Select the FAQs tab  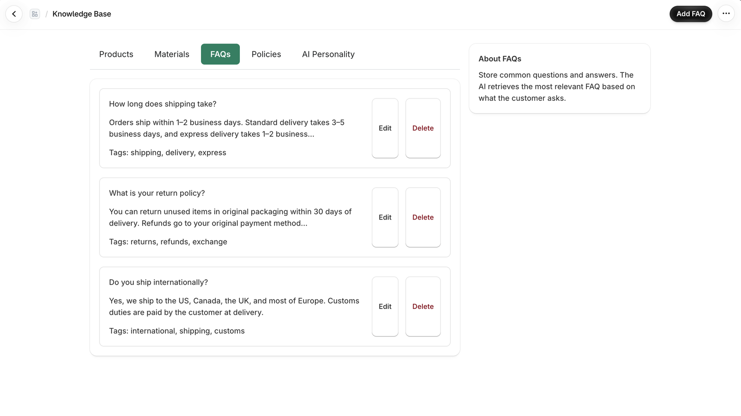coord(220,54)
